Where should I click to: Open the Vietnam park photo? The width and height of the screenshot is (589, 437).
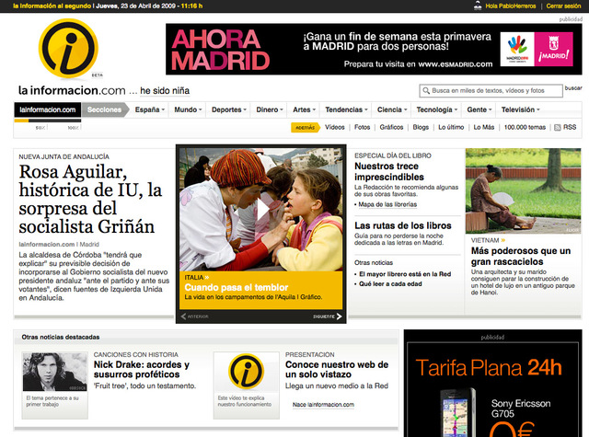pos(523,190)
